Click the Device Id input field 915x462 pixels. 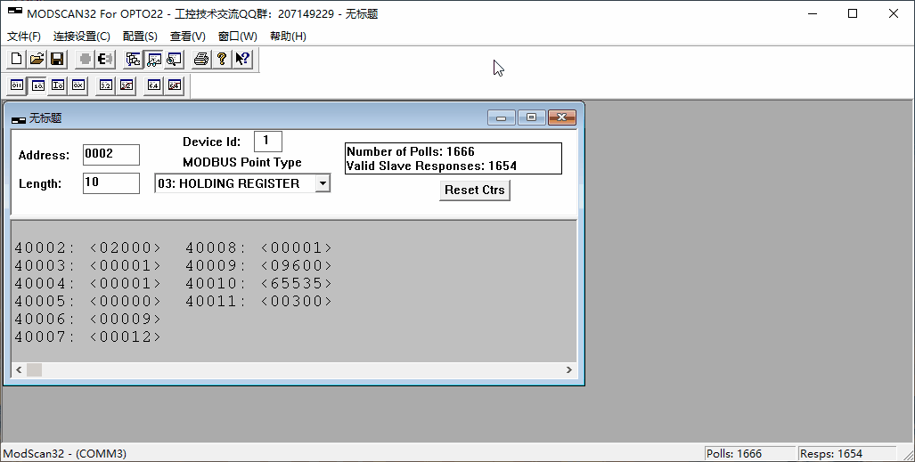coord(267,142)
